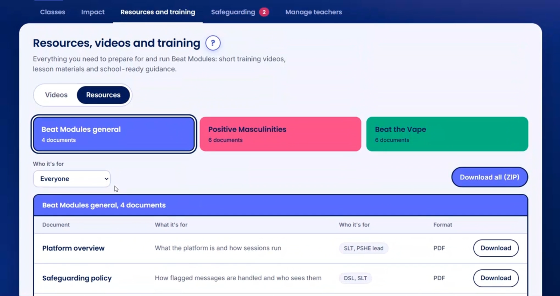The height and width of the screenshot is (296, 560).
Task: Switch to the Videos toggle
Action: tap(56, 95)
